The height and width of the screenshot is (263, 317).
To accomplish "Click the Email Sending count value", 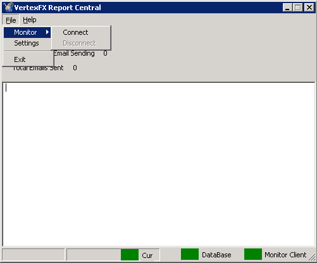I will pos(105,53).
